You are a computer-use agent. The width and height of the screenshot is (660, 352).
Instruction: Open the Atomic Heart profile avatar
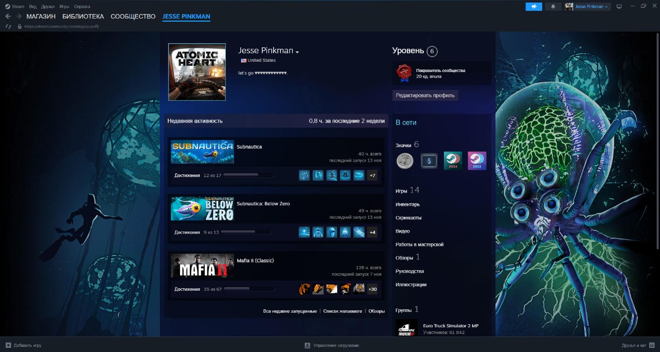[x=197, y=72]
